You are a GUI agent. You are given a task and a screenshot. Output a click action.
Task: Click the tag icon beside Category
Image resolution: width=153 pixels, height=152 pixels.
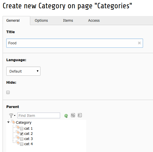pos(13,122)
